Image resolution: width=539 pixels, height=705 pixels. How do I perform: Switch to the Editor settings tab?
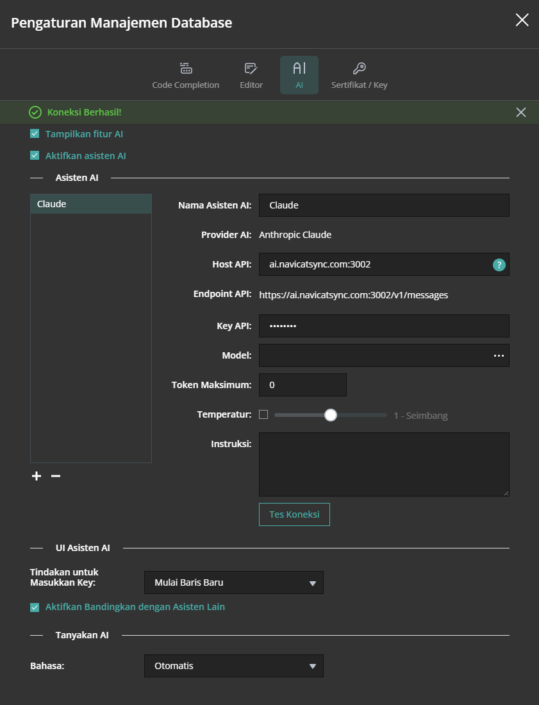click(251, 75)
